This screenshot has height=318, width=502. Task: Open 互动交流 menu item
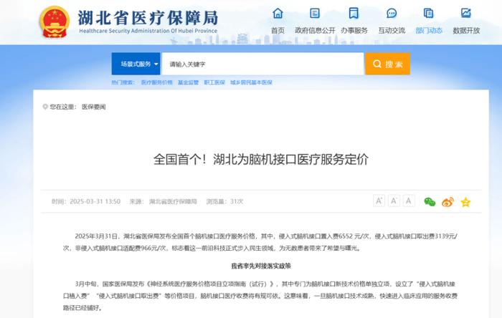[392, 30]
